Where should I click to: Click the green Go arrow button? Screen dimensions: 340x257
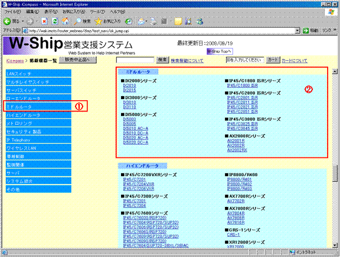306,31
